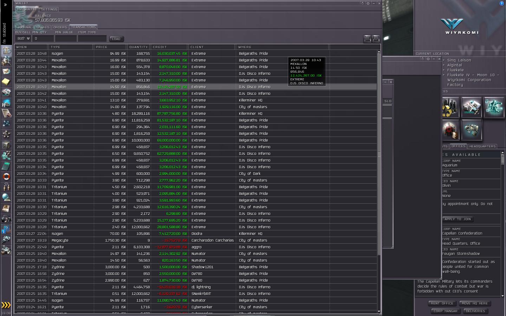Open the teal robot factory station service icon
Viewport: 506px width, 316px height.
point(494,107)
